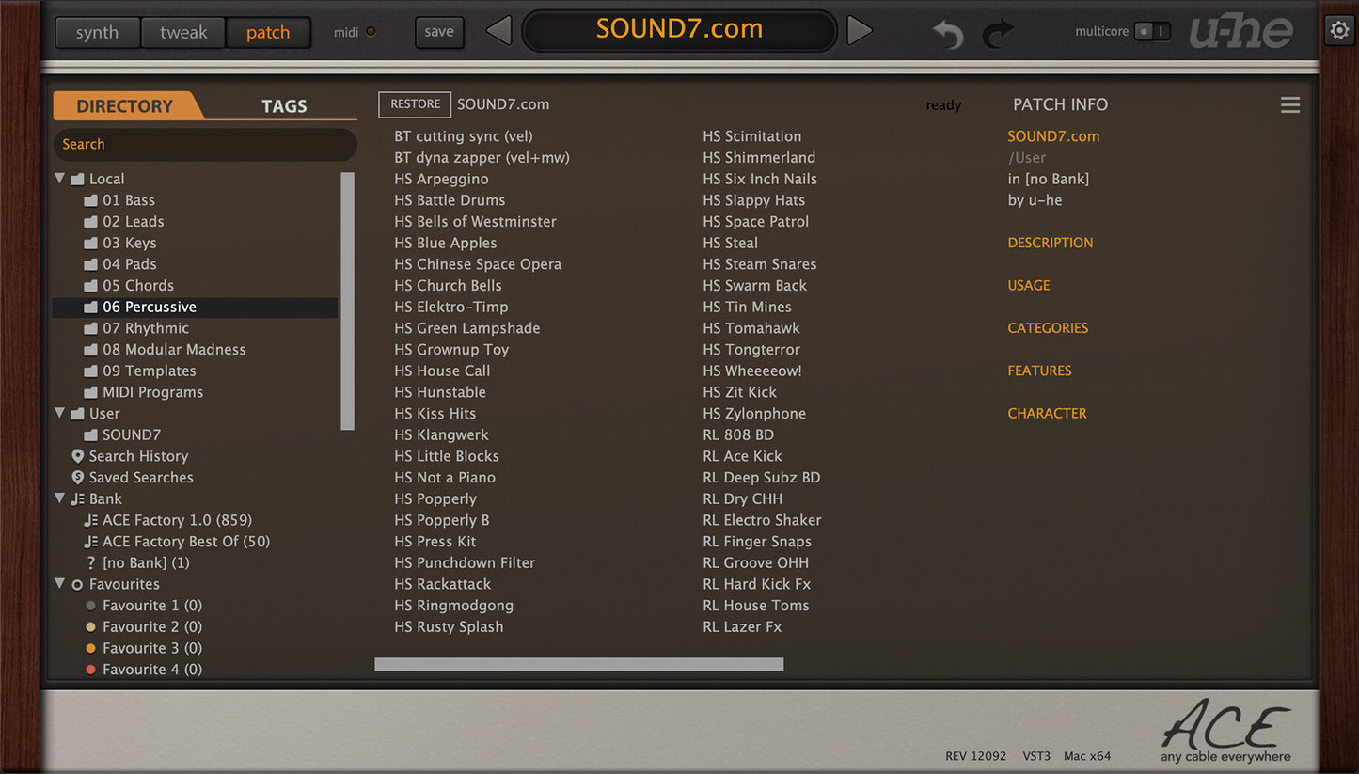Load next patch with right arrow
The image size is (1359, 774).
(x=860, y=31)
